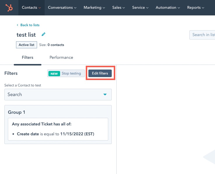Switch to the Performance tab

click(x=61, y=57)
